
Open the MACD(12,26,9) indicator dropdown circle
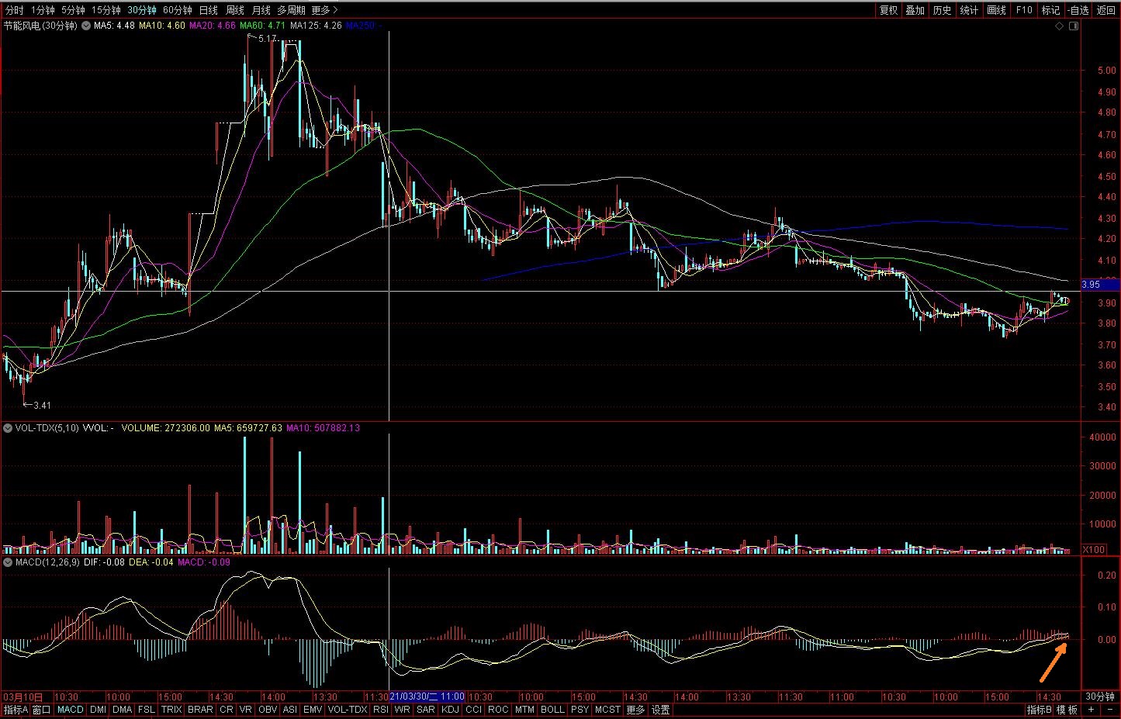tap(8, 562)
